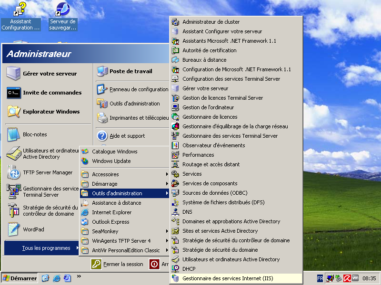Viewport: 381px width, 285px height.
Task: Click the WordPad icon in Start menu
Action: [x=14, y=229]
